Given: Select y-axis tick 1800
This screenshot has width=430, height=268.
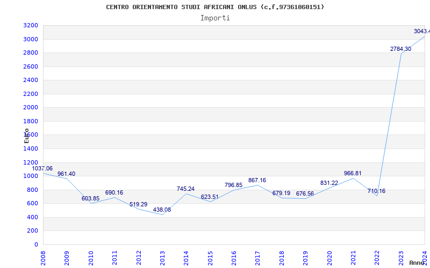Looking at the screenshot, I should pyautogui.click(x=31, y=122).
